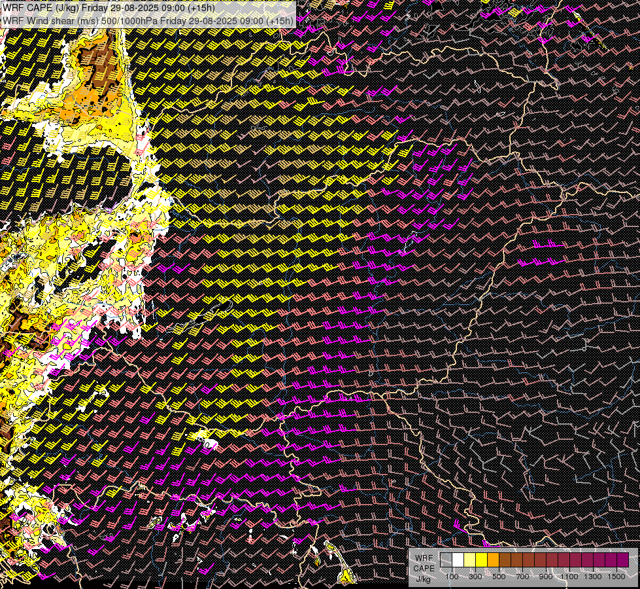Click the 1300 legend tick label
The width and height of the screenshot is (640, 589).
point(593,577)
